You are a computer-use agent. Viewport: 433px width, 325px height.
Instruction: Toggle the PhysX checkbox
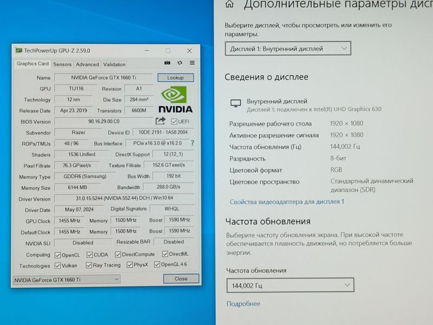coord(129,265)
